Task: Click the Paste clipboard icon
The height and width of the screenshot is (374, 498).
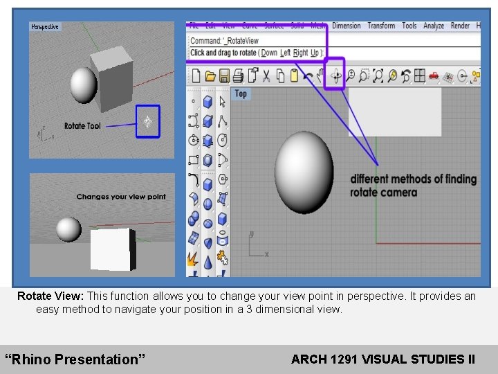Action: (x=294, y=76)
